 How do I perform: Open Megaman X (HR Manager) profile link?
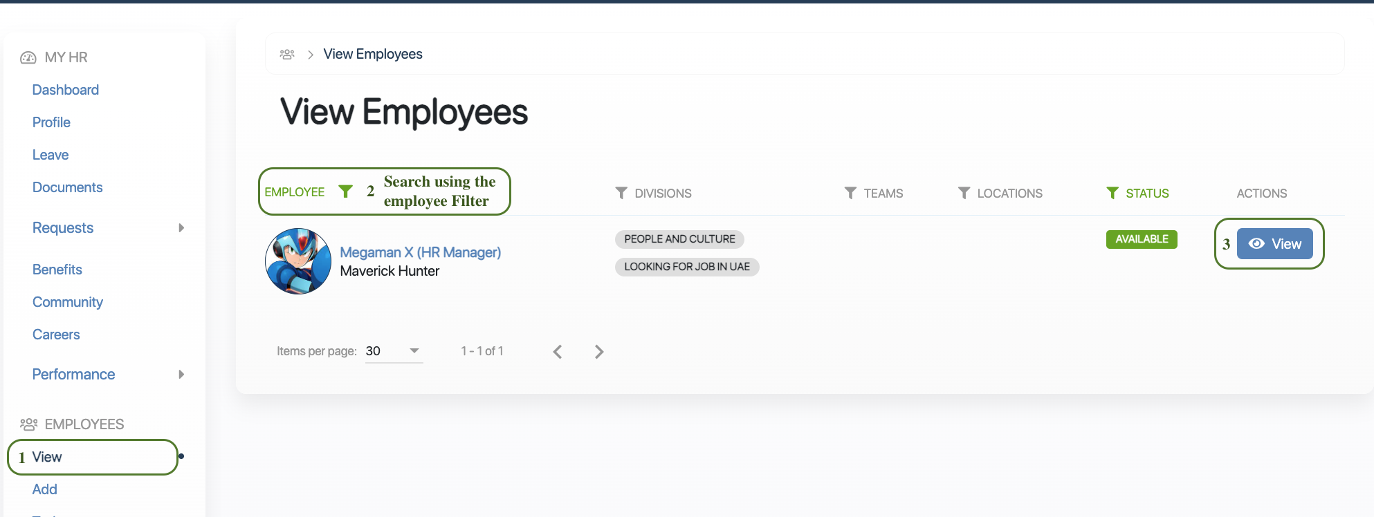420,252
